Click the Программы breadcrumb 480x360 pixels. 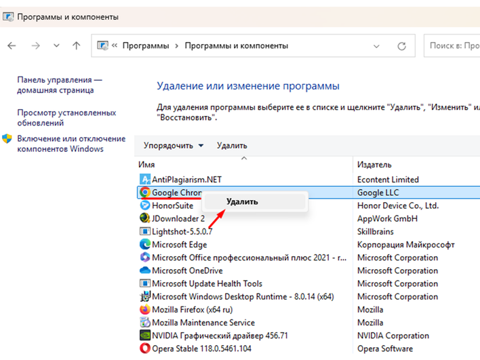(x=146, y=45)
